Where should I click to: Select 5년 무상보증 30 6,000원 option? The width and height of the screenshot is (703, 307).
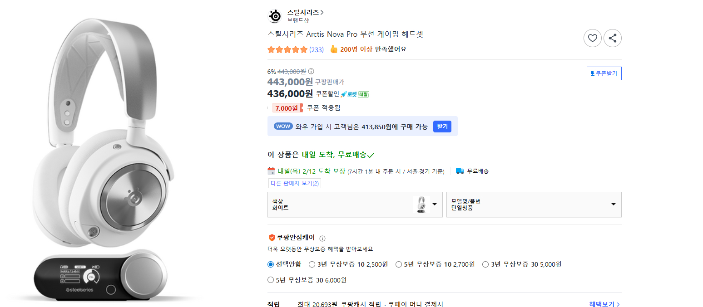coord(270,280)
